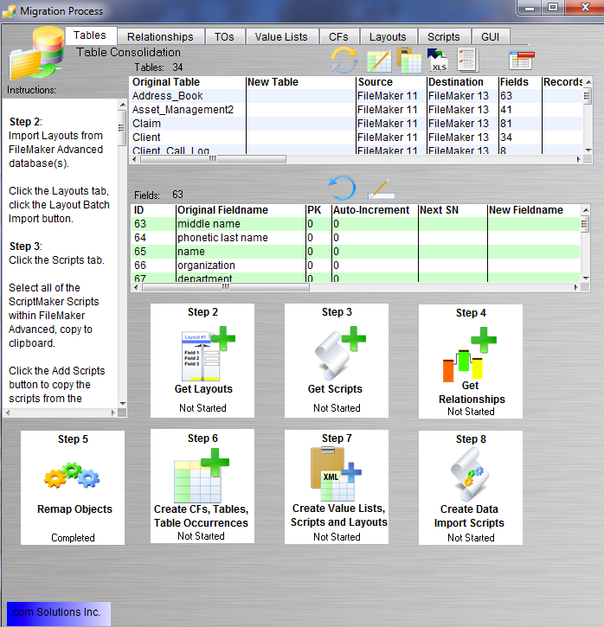The image size is (604, 627).
Task: Switch to the Relationships tab
Action: 160,37
